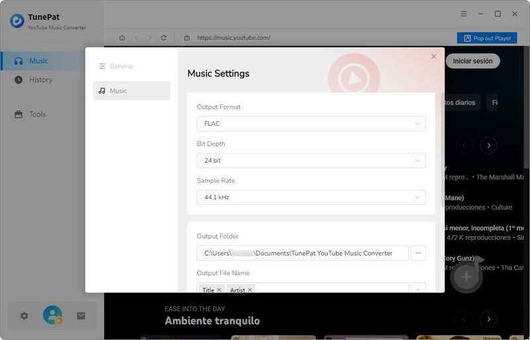
Task: Click the TunePat logo icon
Action: (x=17, y=21)
